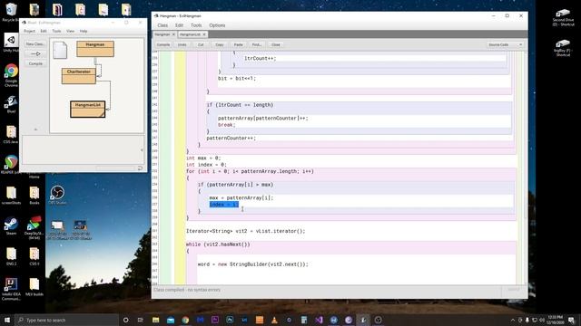Open the notification center icon
581x326 pixels.
click(x=571, y=320)
